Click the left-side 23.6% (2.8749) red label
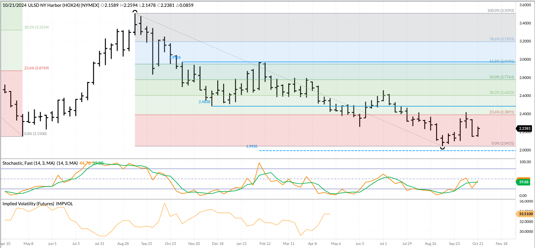535x248 pixels. click(x=36, y=68)
